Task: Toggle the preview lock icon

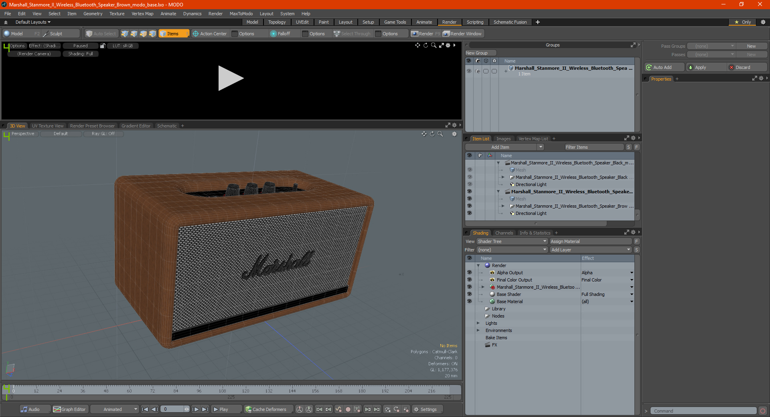Action: point(103,46)
